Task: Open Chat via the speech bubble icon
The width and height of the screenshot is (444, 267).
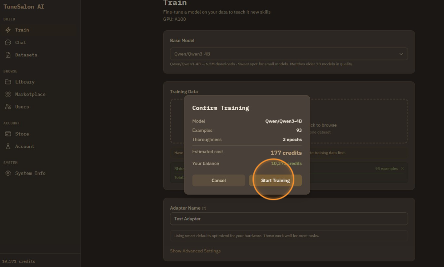Action: [x=9, y=42]
